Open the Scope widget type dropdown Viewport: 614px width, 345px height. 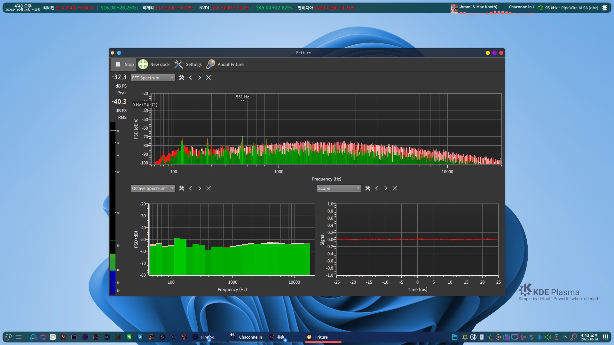pyautogui.click(x=339, y=188)
